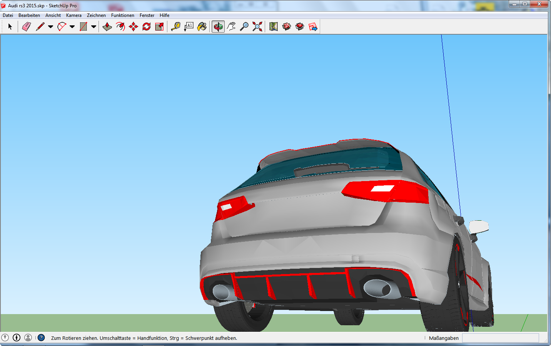This screenshot has width=551, height=346.
Task: Pick the Eraser tool
Action: click(x=26, y=27)
